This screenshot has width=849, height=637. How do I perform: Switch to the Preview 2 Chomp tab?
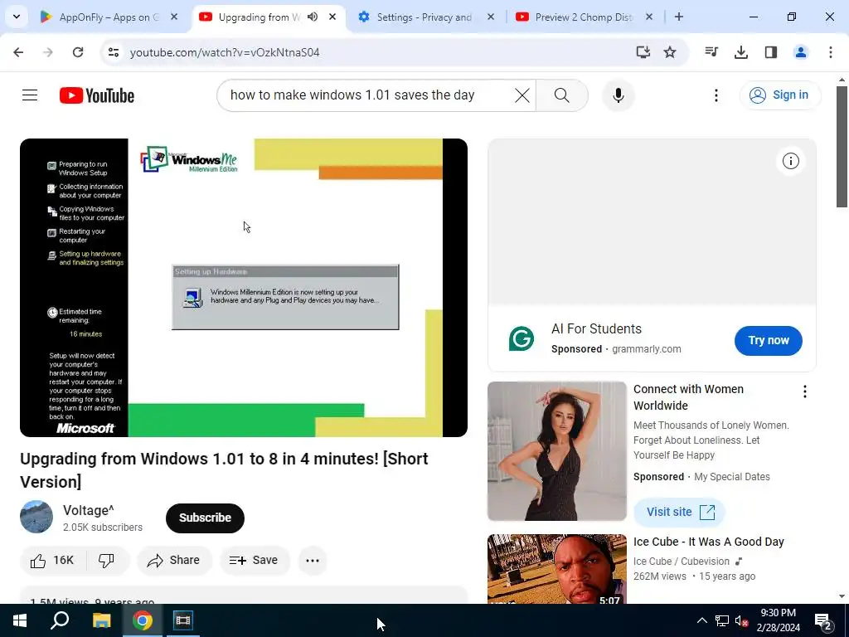(x=584, y=17)
